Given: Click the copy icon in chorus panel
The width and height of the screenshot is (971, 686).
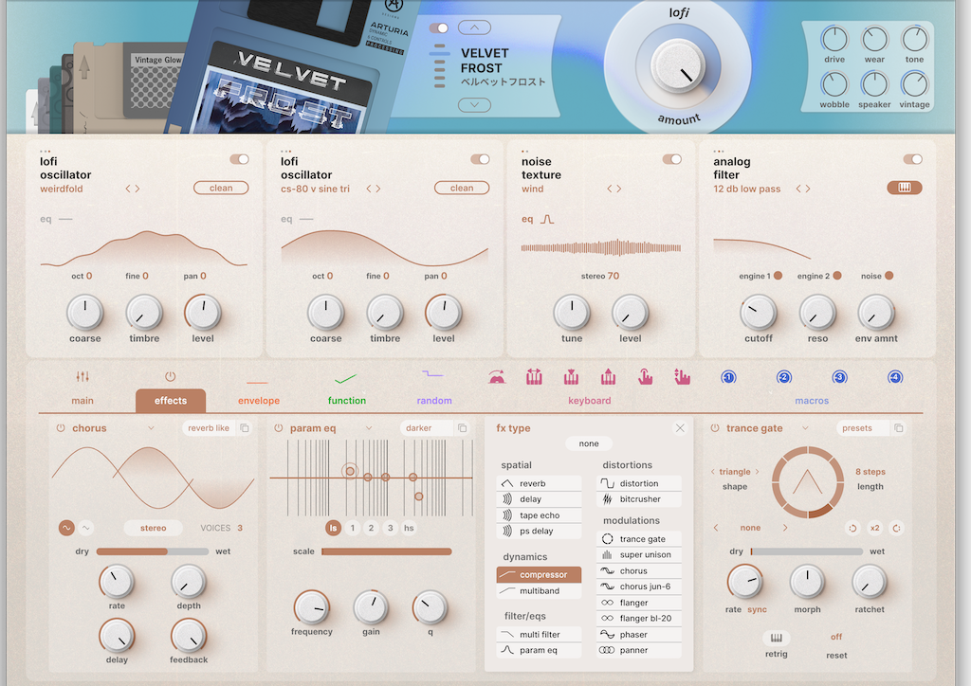Looking at the screenshot, I should click(x=245, y=428).
